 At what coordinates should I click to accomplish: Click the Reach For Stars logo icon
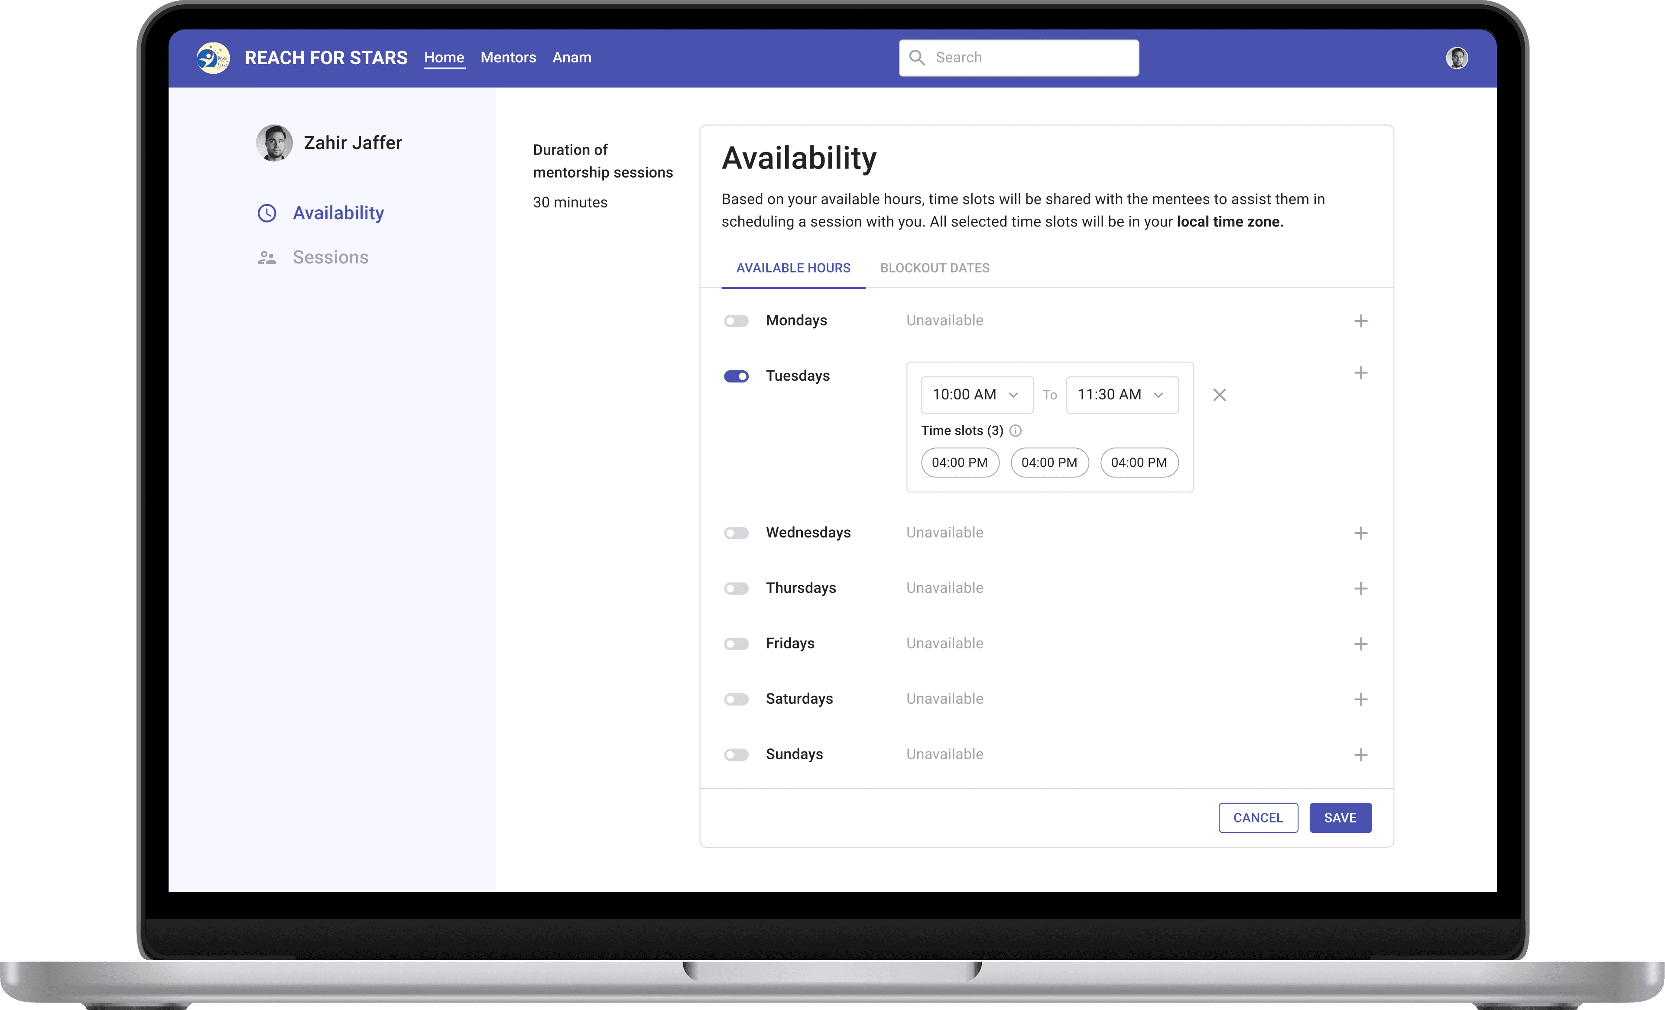tap(213, 58)
